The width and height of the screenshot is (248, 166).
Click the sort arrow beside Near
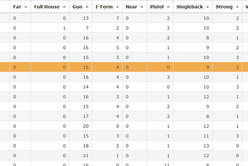pos(142,7)
